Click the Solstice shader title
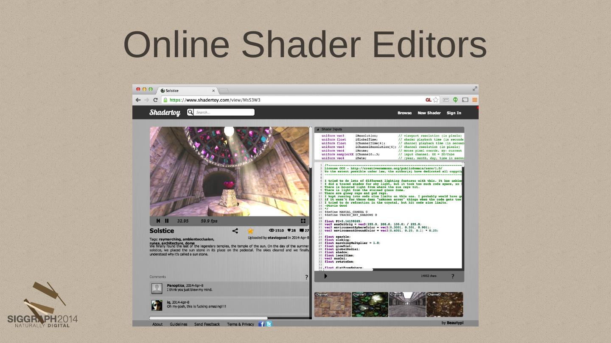Image resolution: width=611 pixels, height=343 pixels. coord(162,231)
